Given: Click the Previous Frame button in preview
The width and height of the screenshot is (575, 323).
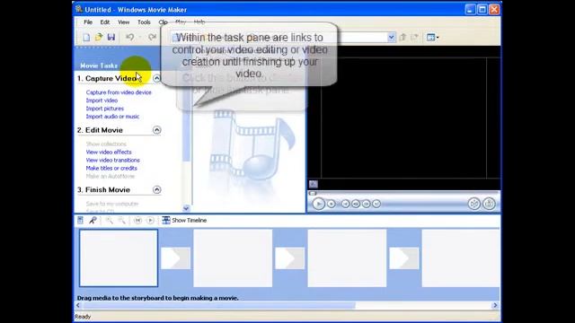Looking at the screenshot, I should [356, 204].
